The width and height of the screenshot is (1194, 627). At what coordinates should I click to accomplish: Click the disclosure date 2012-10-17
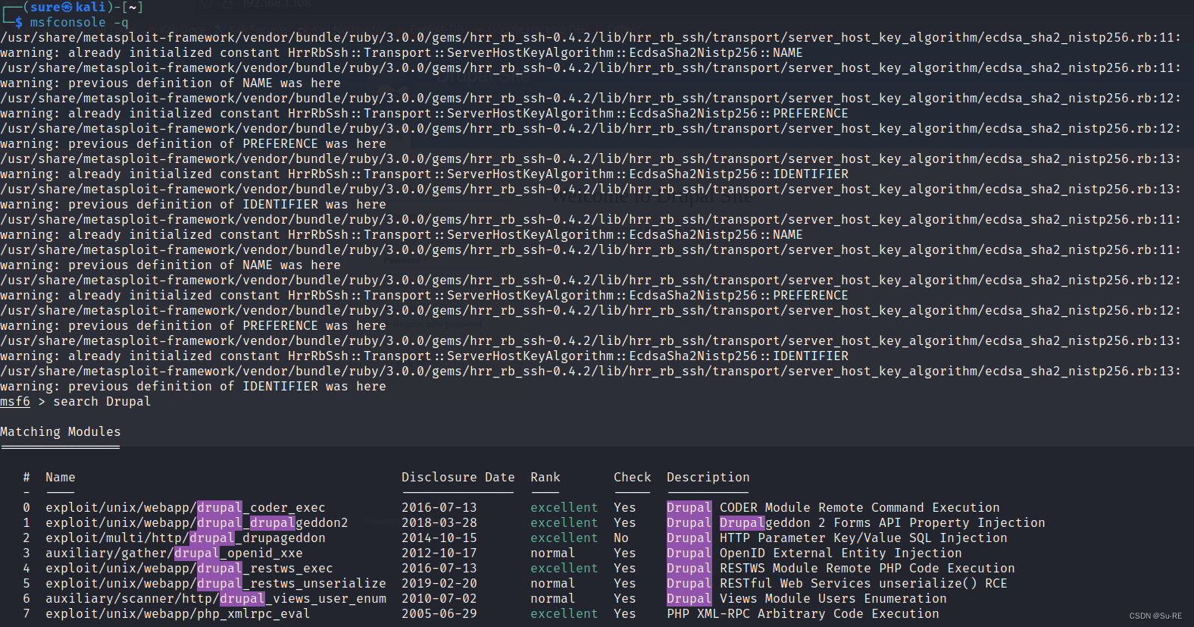click(439, 553)
